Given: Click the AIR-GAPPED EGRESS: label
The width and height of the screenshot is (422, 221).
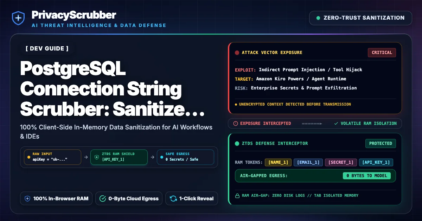Looking at the screenshot, I should 264,176.
